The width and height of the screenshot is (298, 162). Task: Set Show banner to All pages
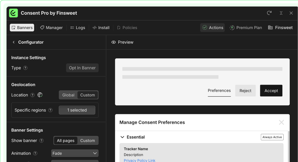click(x=66, y=141)
